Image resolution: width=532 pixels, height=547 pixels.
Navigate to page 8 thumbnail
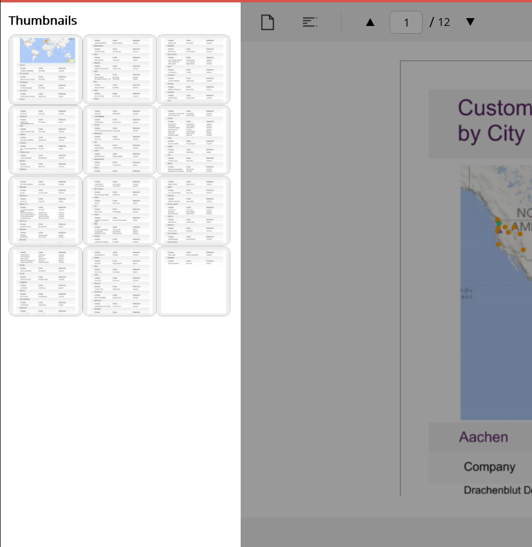[119, 211]
